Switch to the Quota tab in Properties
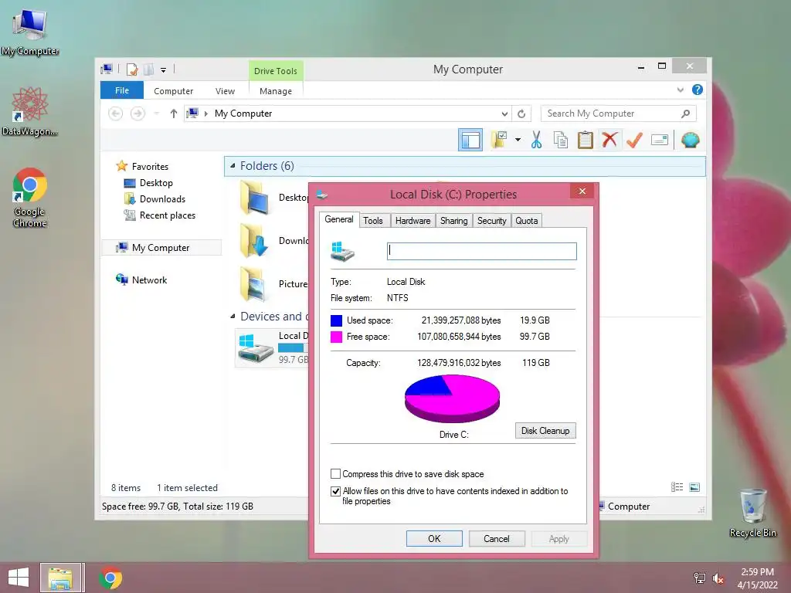 point(526,220)
